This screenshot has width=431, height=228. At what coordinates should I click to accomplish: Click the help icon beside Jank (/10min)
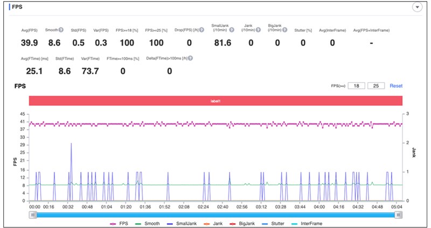(260, 30)
